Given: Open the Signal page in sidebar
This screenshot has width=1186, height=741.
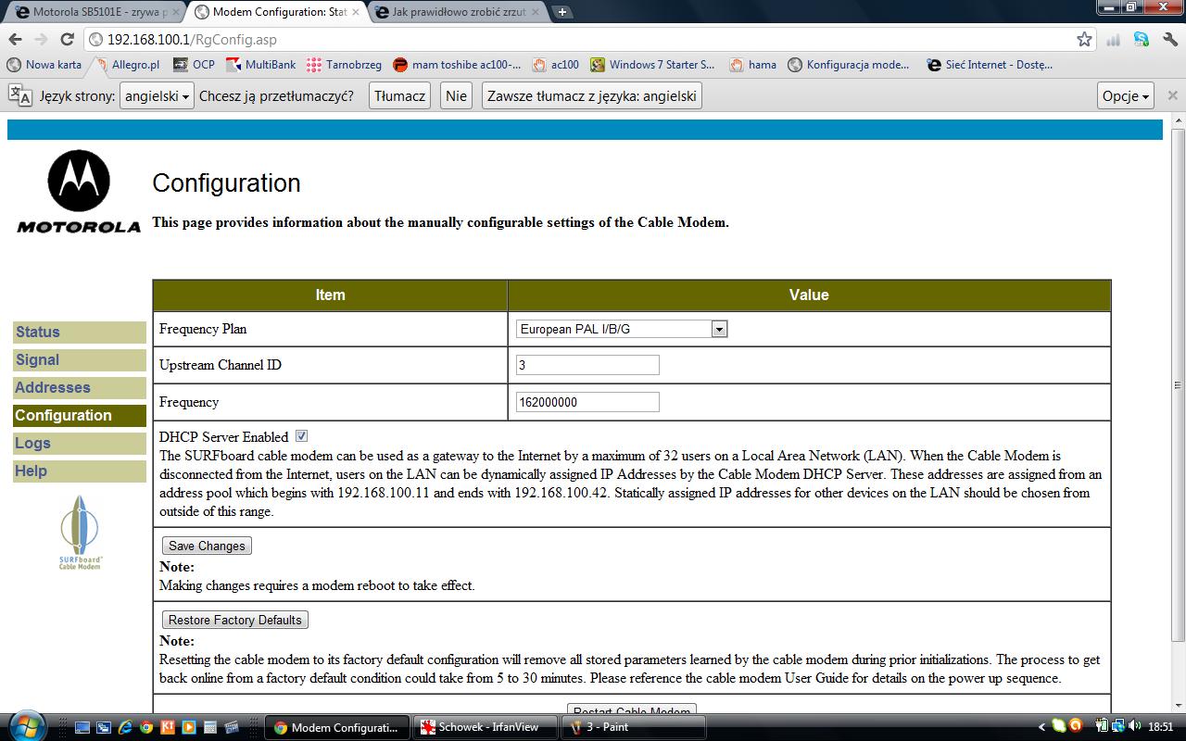Looking at the screenshot, I should (80, 360).
